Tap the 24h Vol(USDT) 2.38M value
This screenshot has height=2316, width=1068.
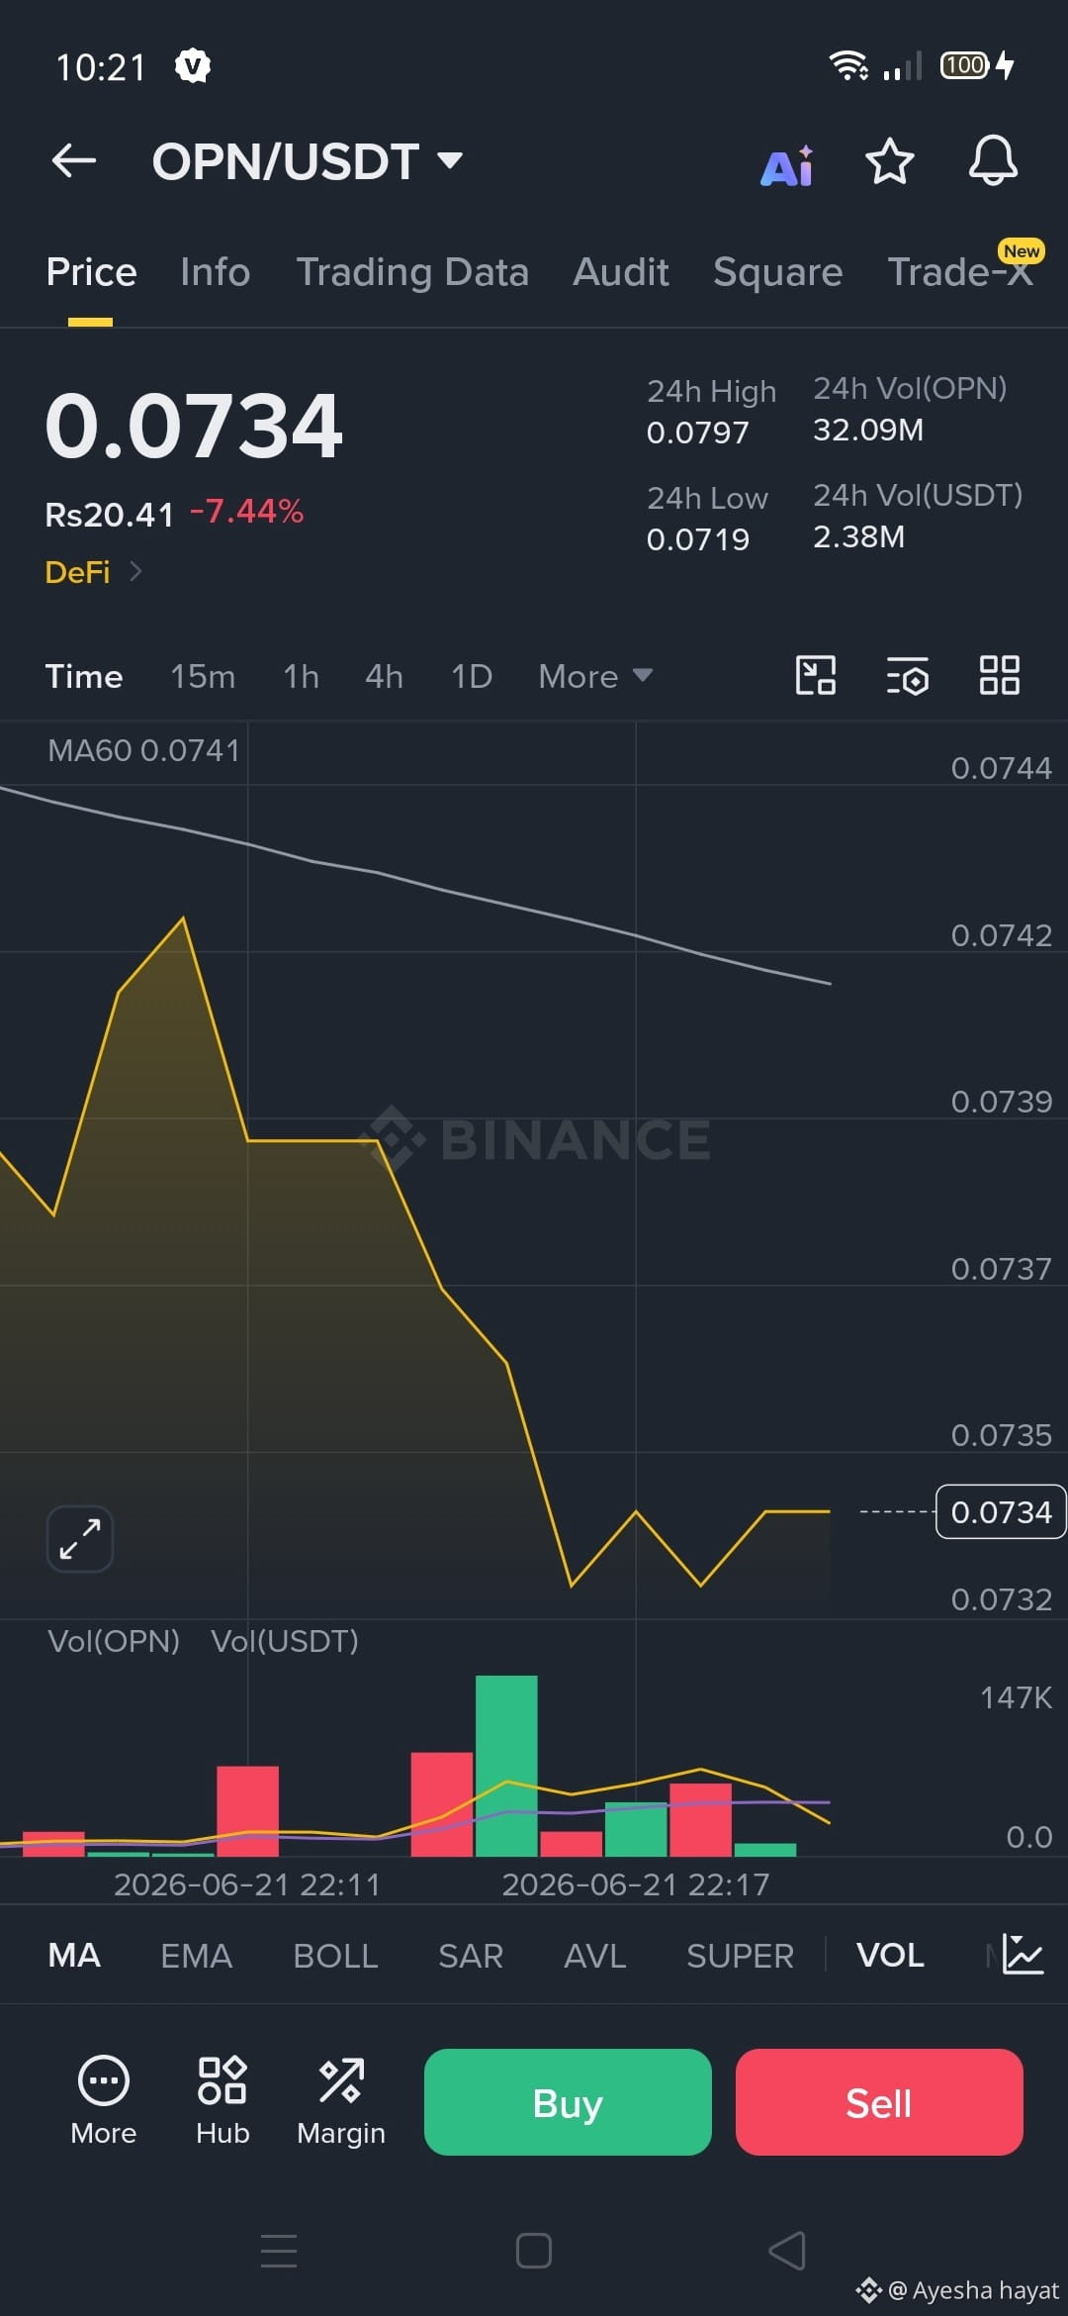coord(858,536)
